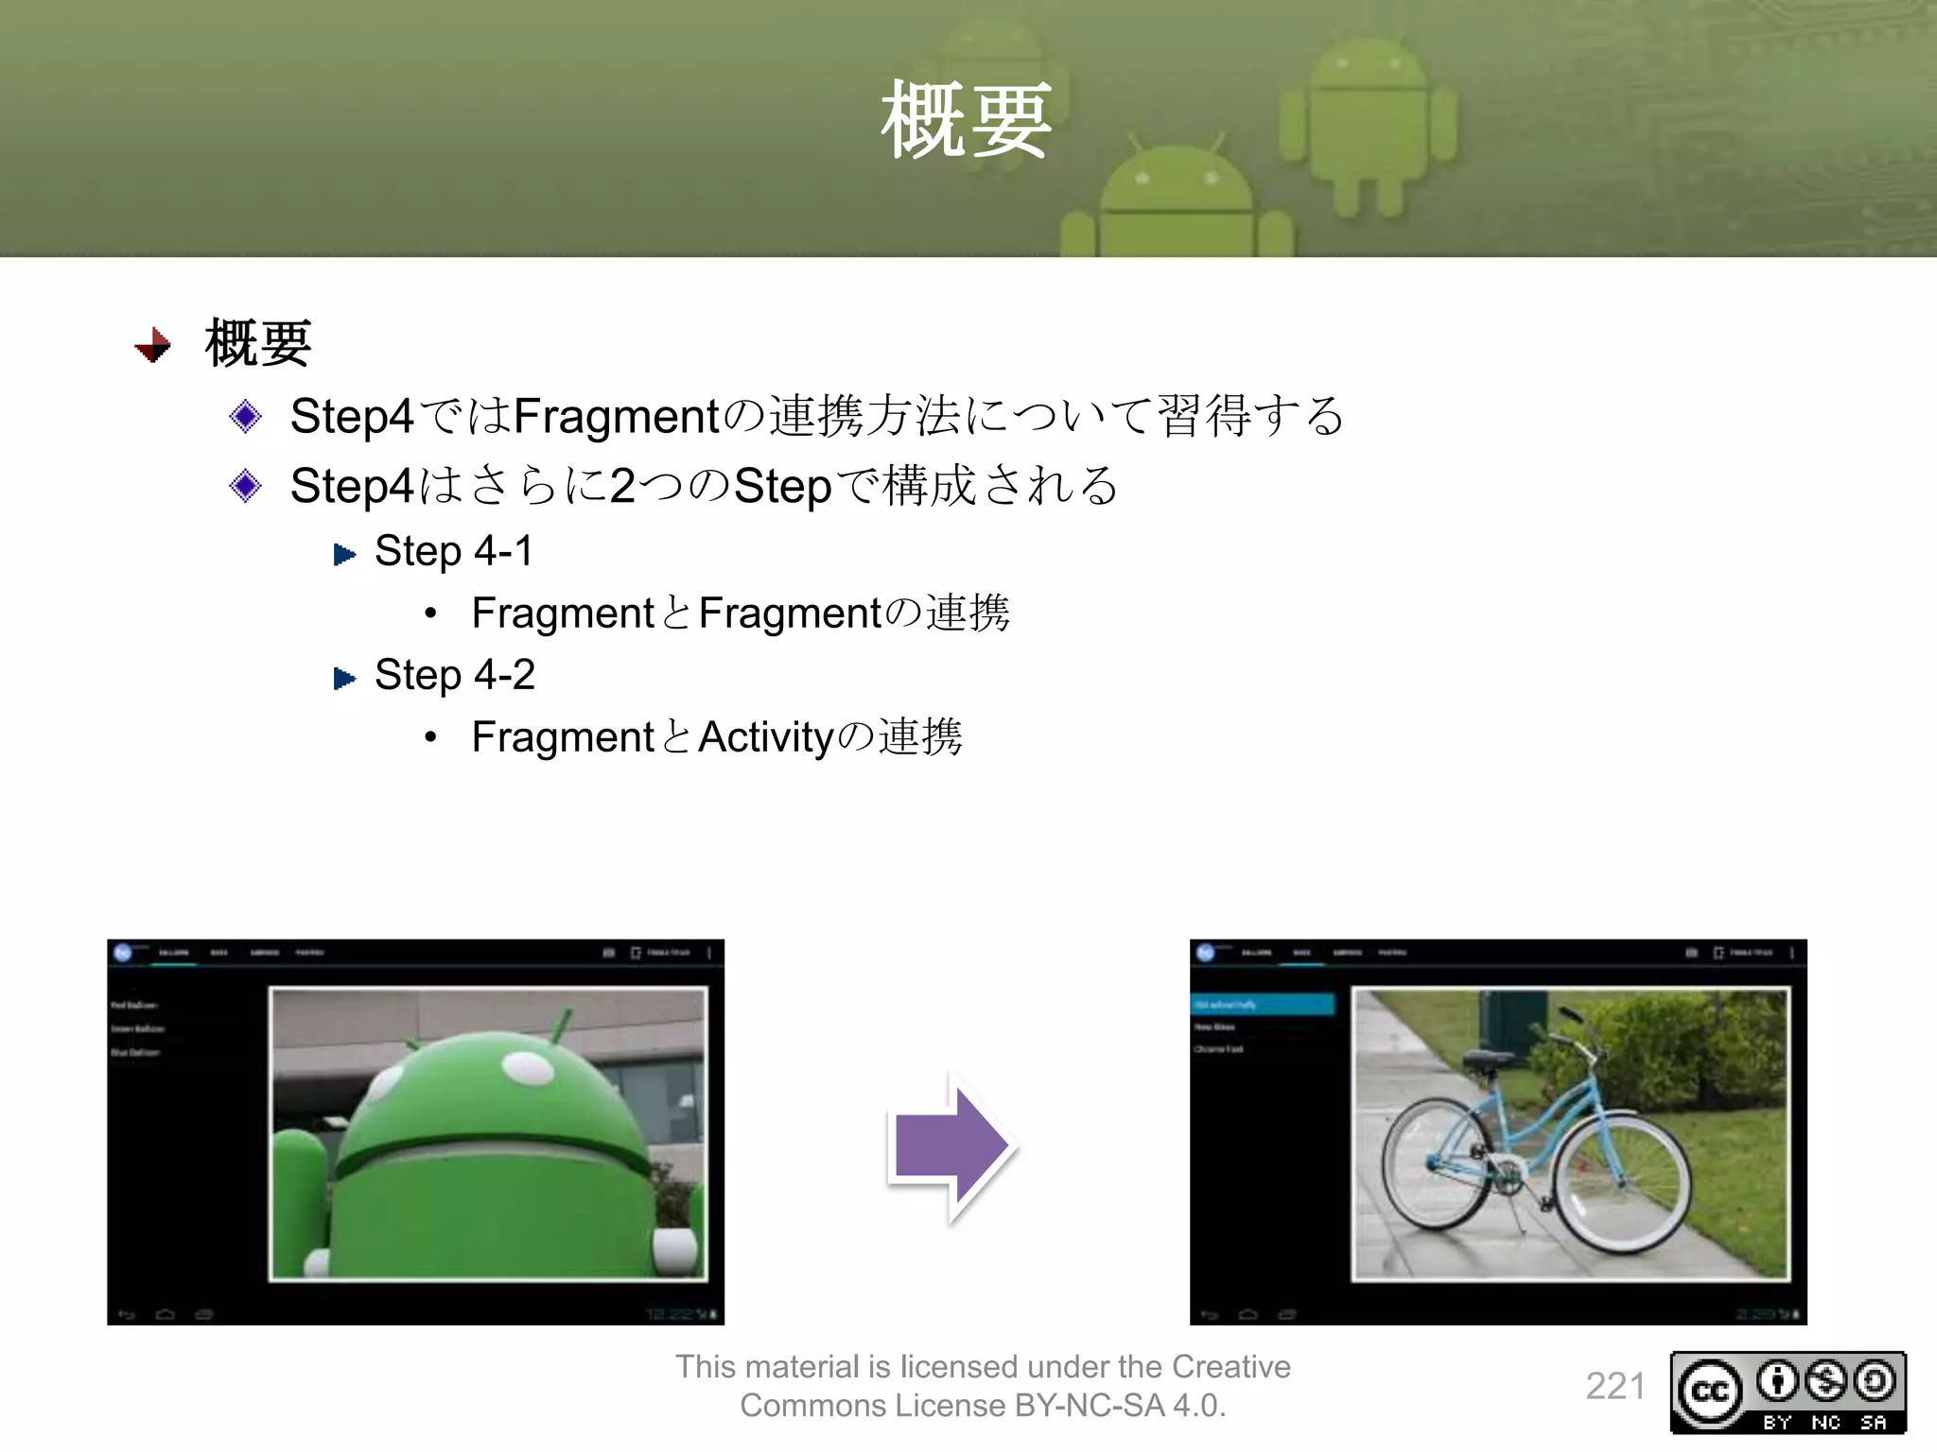Click overflow menu dots in left screenshot's action bar
The image size is (1937, 1452).
coord(708,953)
